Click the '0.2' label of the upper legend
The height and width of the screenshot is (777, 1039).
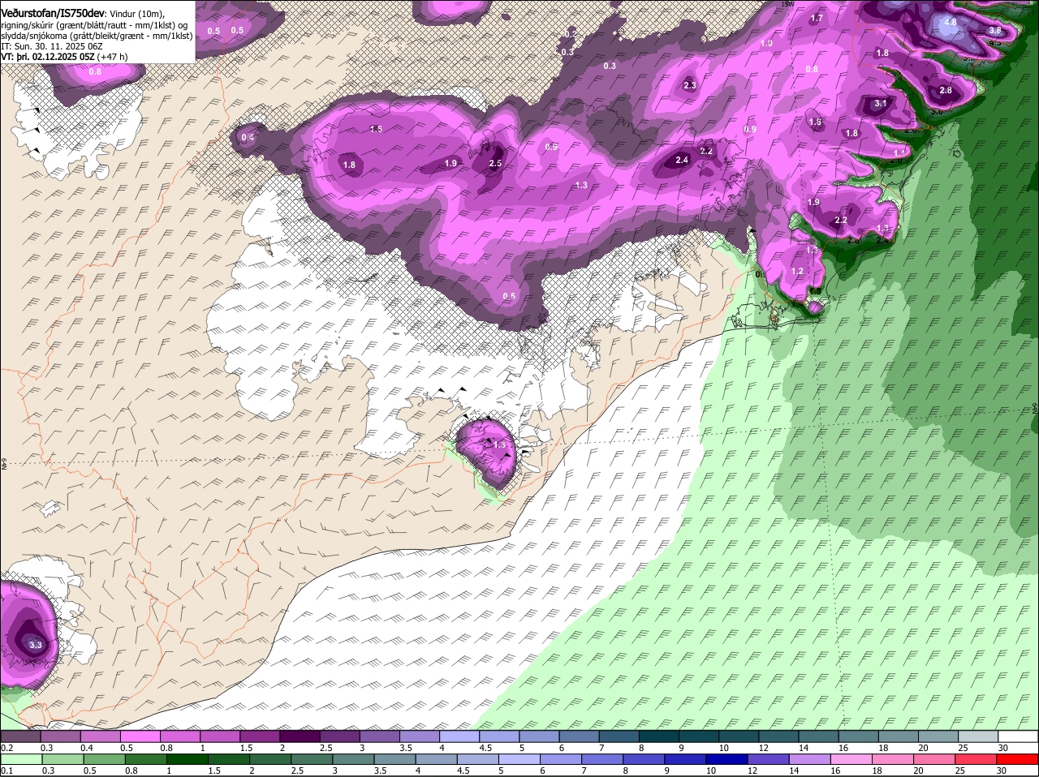coord(6,748)
